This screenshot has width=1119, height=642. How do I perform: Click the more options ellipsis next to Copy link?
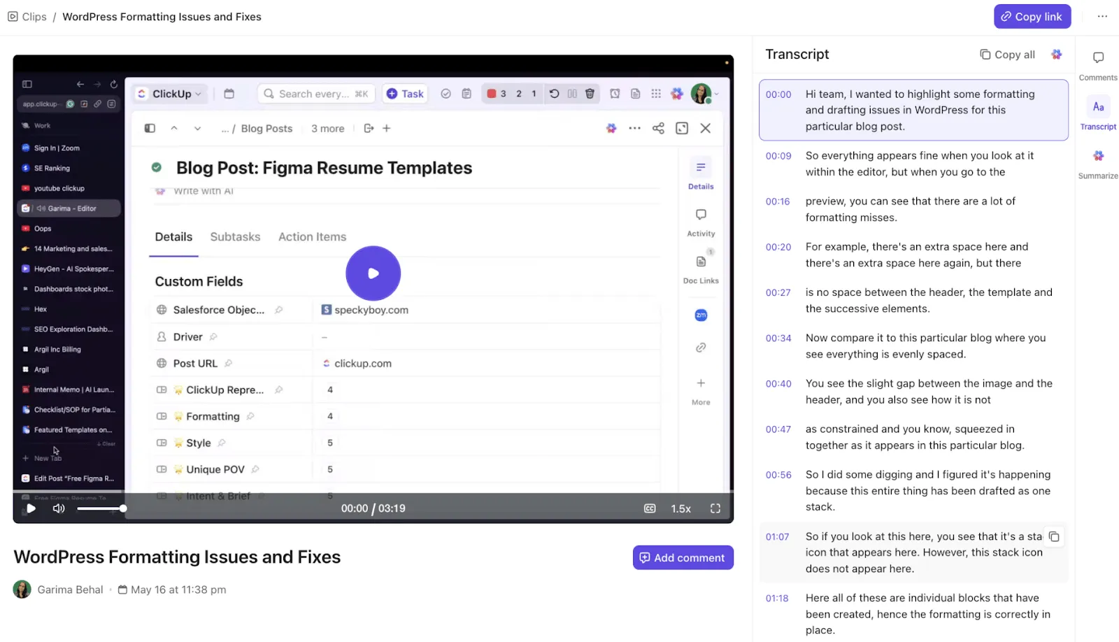coord(1102,16)
